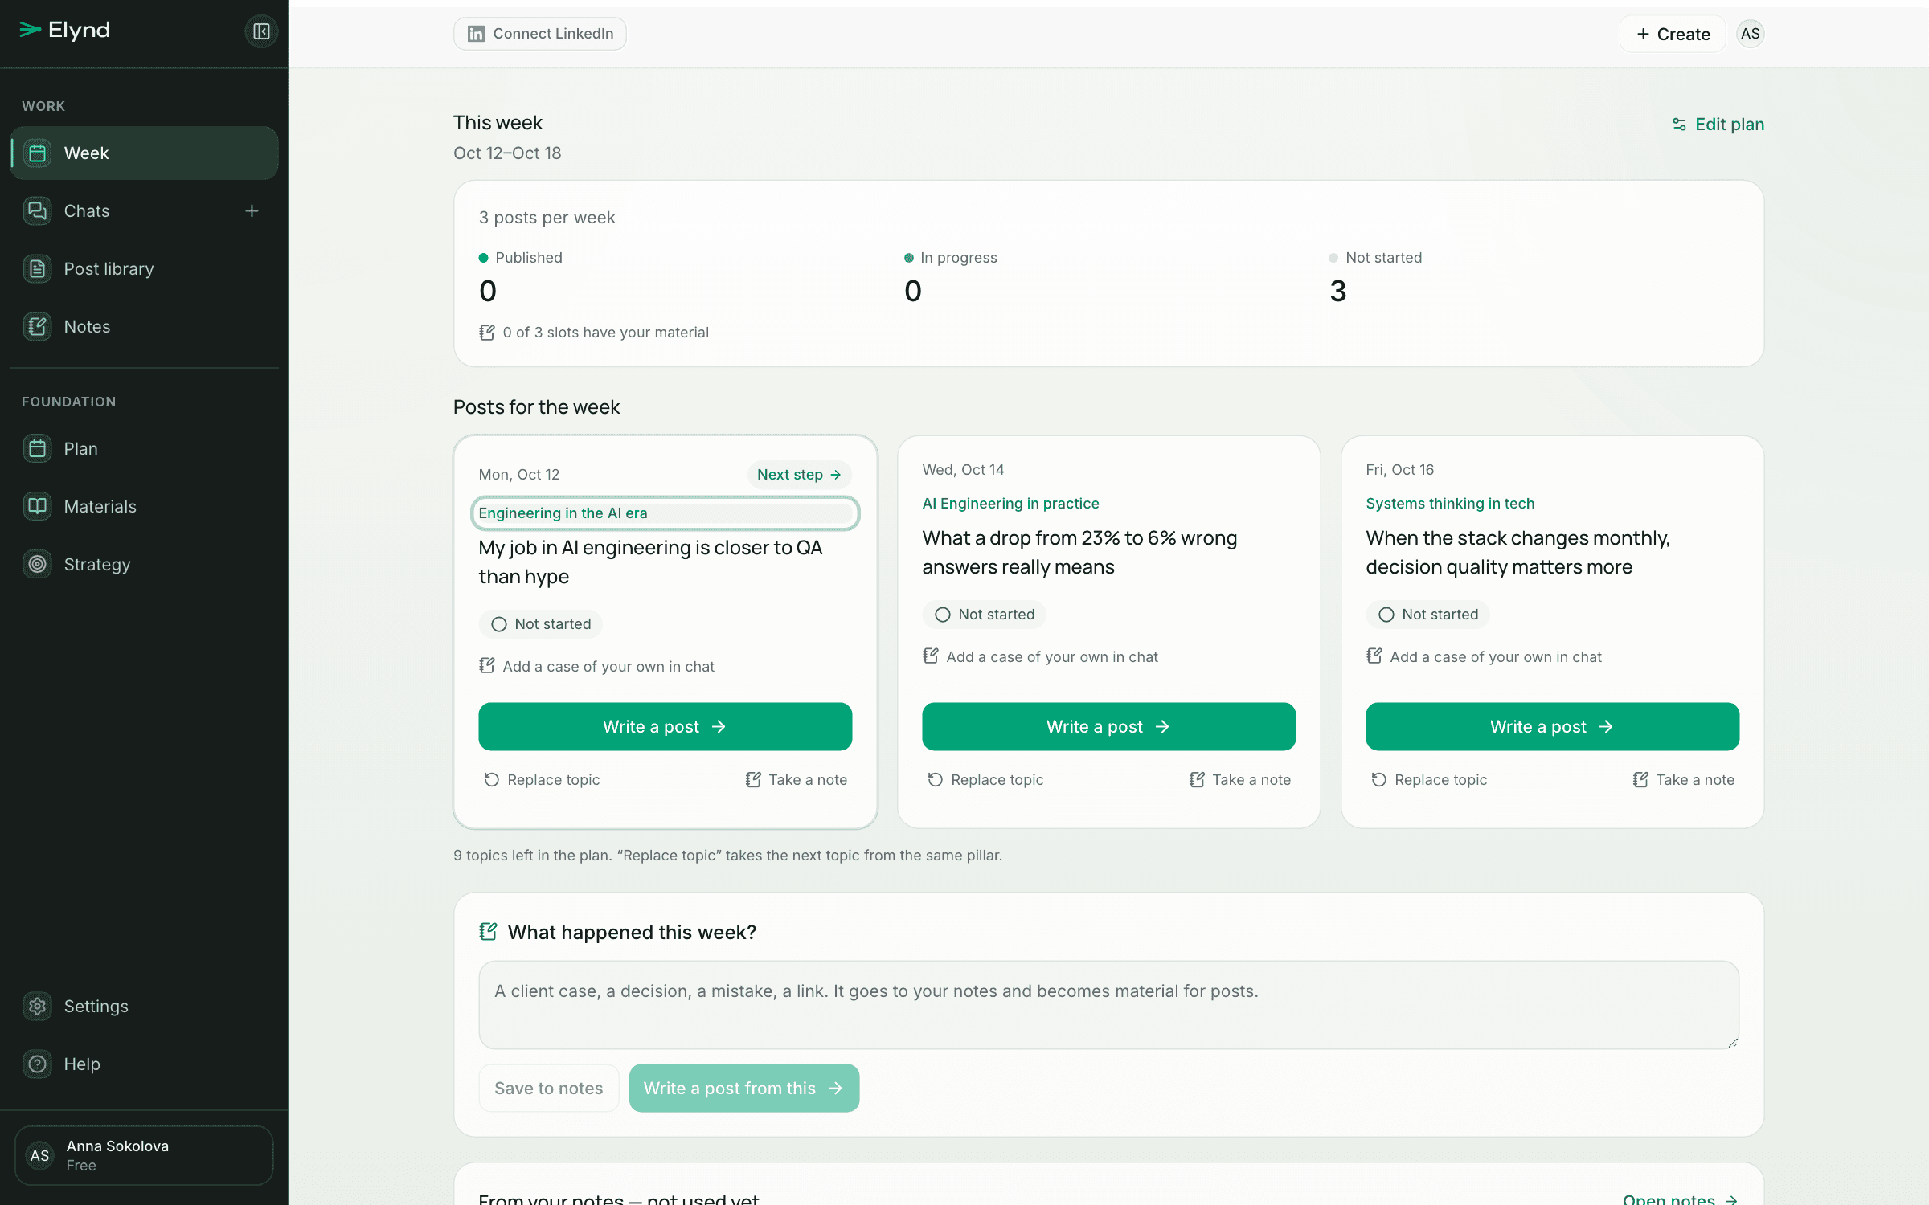This screenshot has height=1205, width=1929.
Task: Replace topic on Monday card
Action: pyautogui.click(x=542, y=779)
